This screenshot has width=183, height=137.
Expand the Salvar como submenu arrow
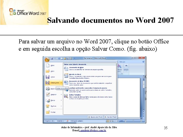tap(61, 83)
